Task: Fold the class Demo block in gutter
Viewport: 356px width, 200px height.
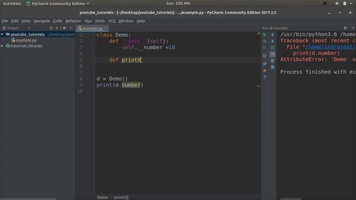Action: tap(95, 34)
